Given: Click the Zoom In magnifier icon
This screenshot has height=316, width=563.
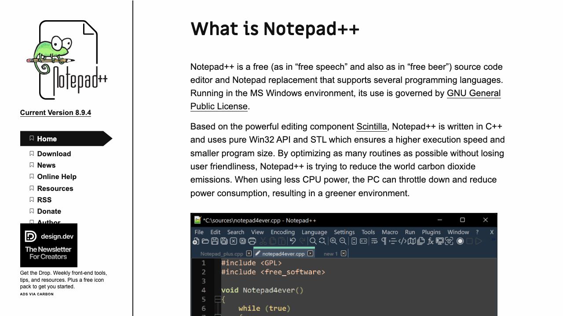Looking at the screenshot, I should click(x=333, y=241).
